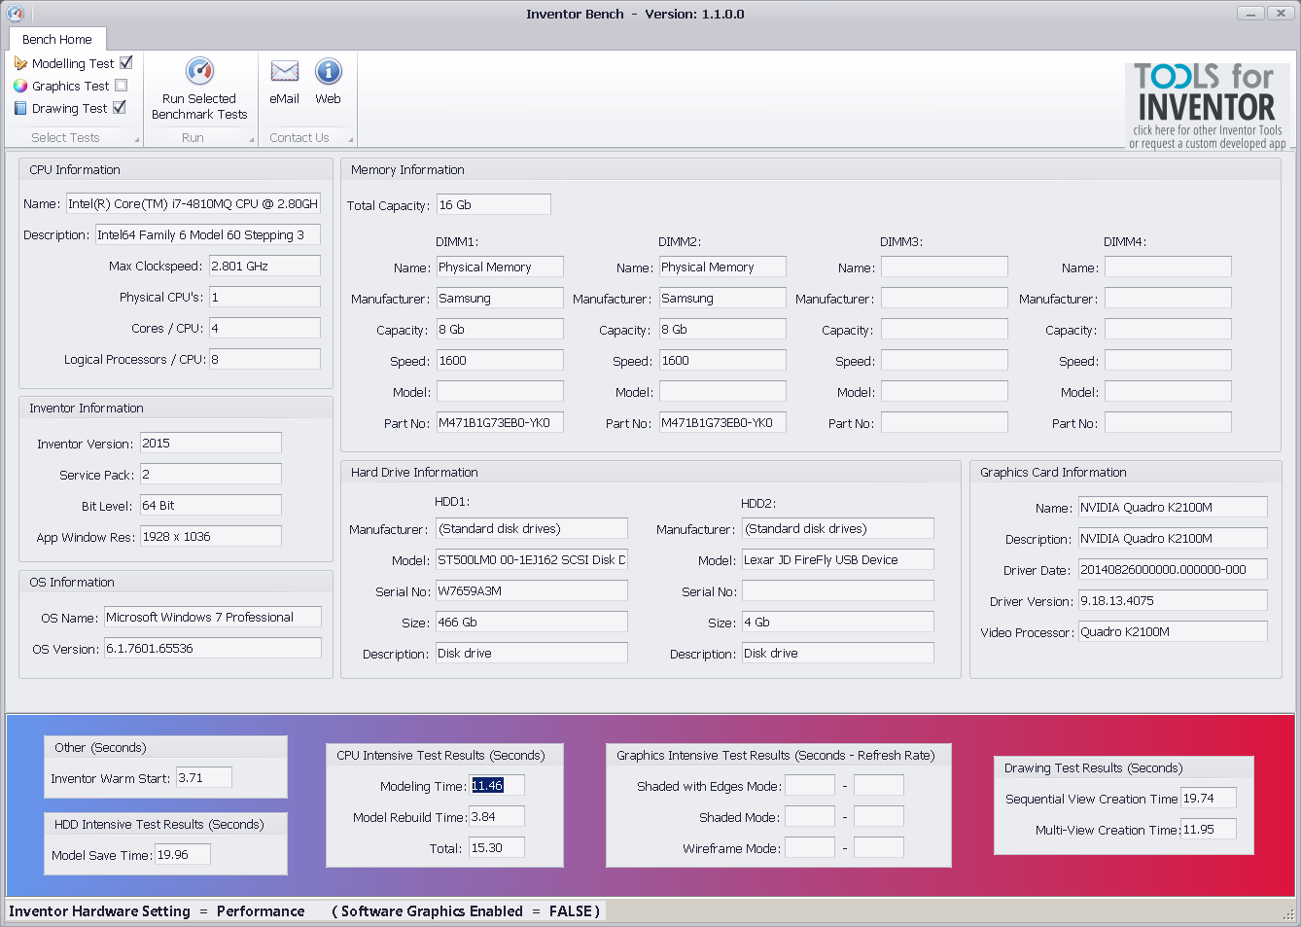This screenshot has height=927, width=1301.
Task: Click the Multi-View Creation Time field
Action: pyautogui.click(x=1209, y=830)
